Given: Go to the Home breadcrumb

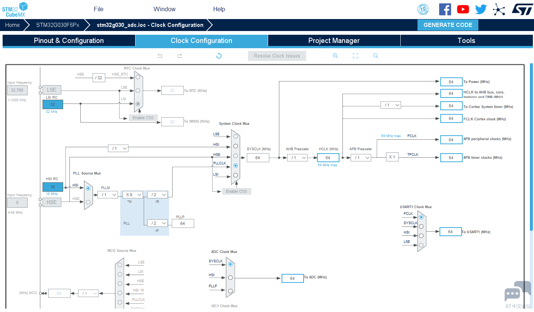Looking at the screenshot, I should [x=12, y=25].
